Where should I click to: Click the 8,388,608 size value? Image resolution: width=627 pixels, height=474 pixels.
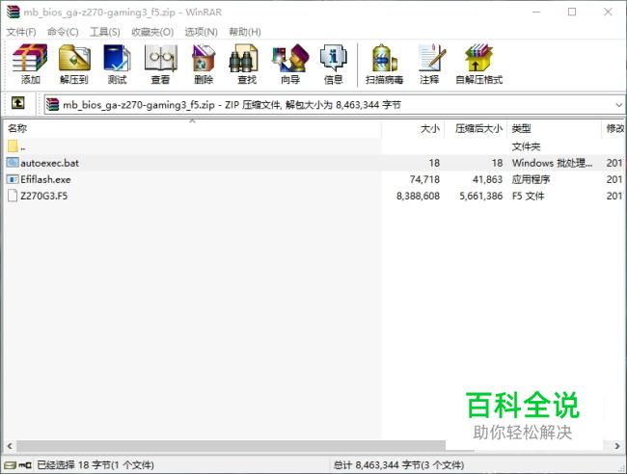pyautogui.click(x=418, y=197)
